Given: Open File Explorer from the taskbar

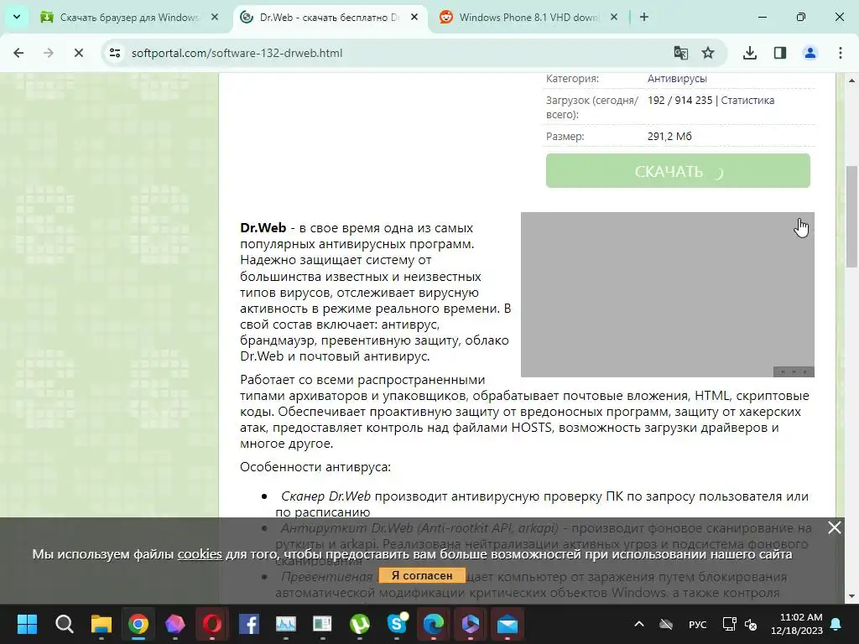Looking at the screenshot, I should 102,624.
